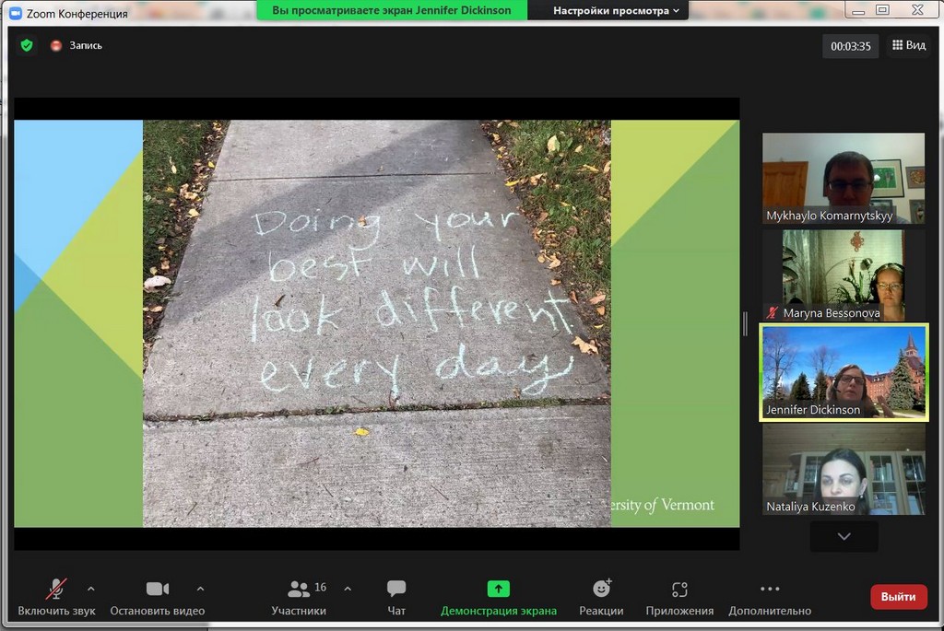The image size is (944, 631).
Task: Click the red Выйти leave button
Action: 898,597
